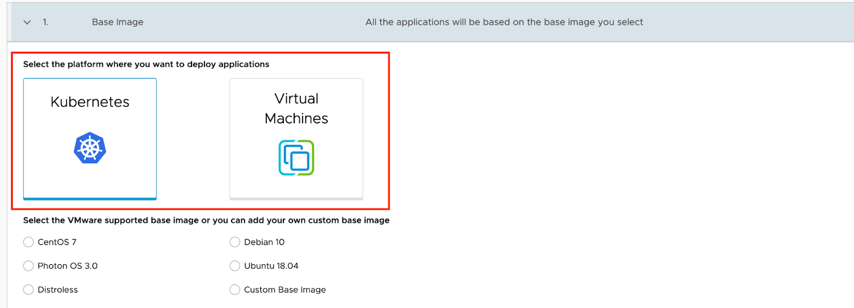Click the "Kubernetes" card title text
Screen dimensions: 854x308
[90, 102]
